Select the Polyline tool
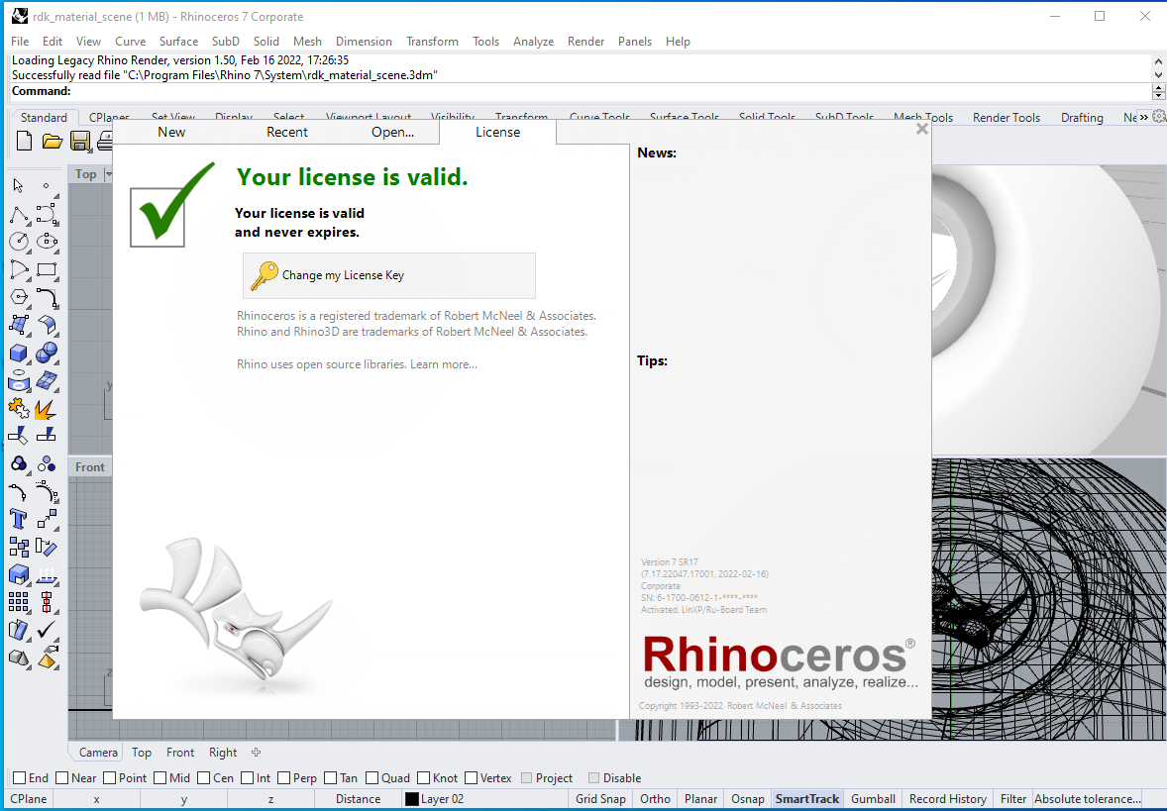1167x811 pixels. pos(19,215)
